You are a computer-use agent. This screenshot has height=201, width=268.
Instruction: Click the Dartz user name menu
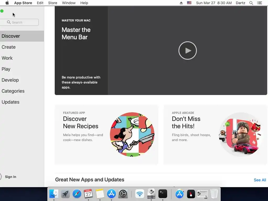(241, 3)
